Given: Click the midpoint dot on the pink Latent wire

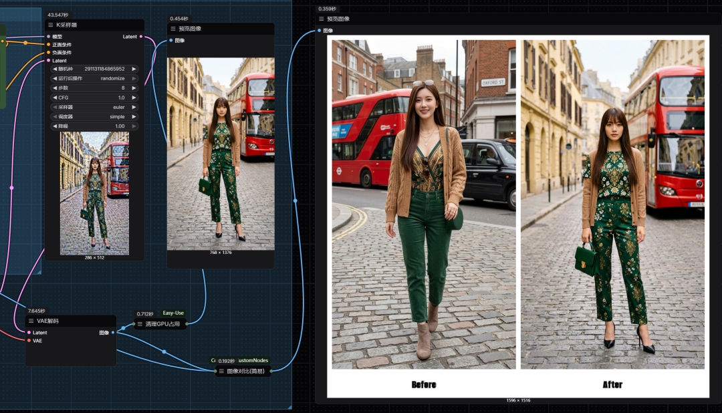Looking at the screenshot, I should (11, 188).
